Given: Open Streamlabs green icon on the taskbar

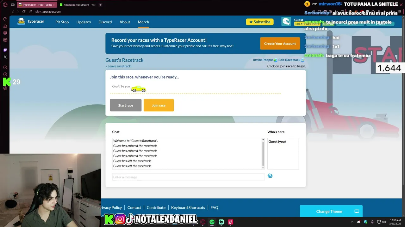Looking at the screenshot, I should point(221,222).
